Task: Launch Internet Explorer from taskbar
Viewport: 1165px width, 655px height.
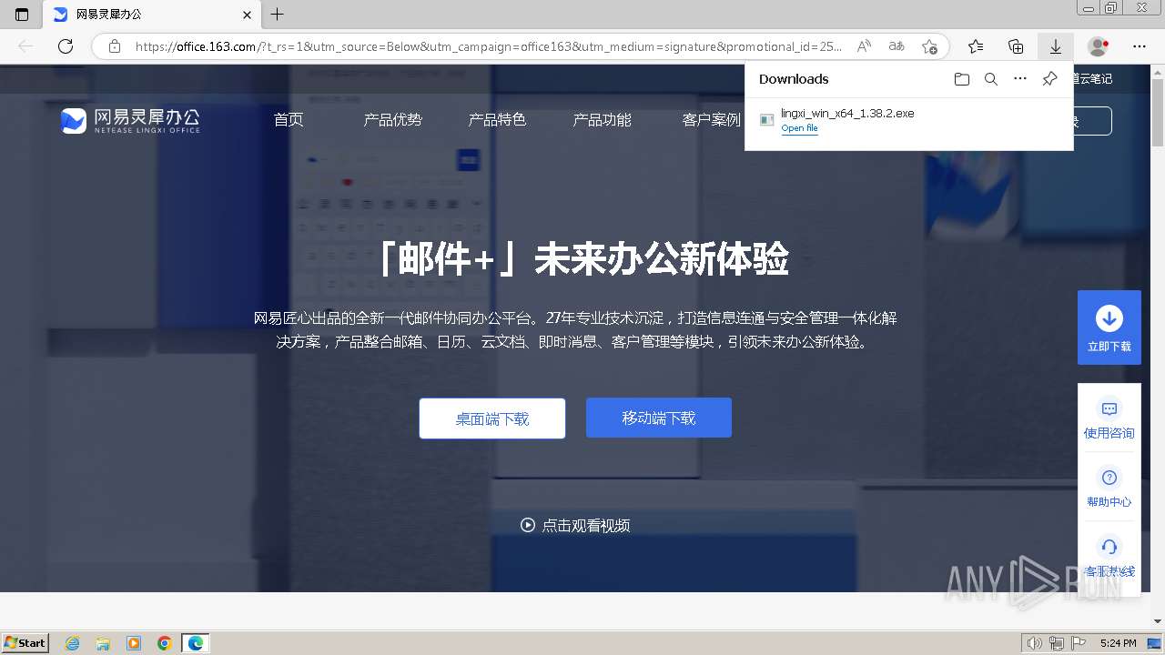Action: pyautogui.click(x=72, y=643)
